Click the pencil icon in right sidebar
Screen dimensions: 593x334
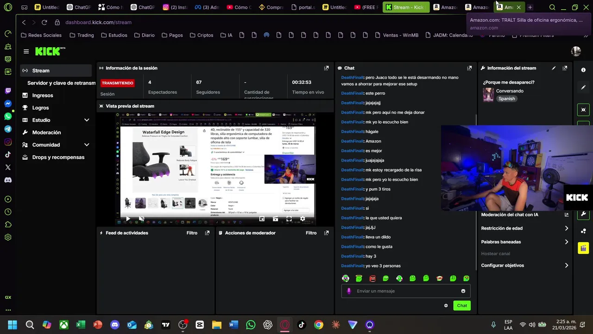pos(583,87)
